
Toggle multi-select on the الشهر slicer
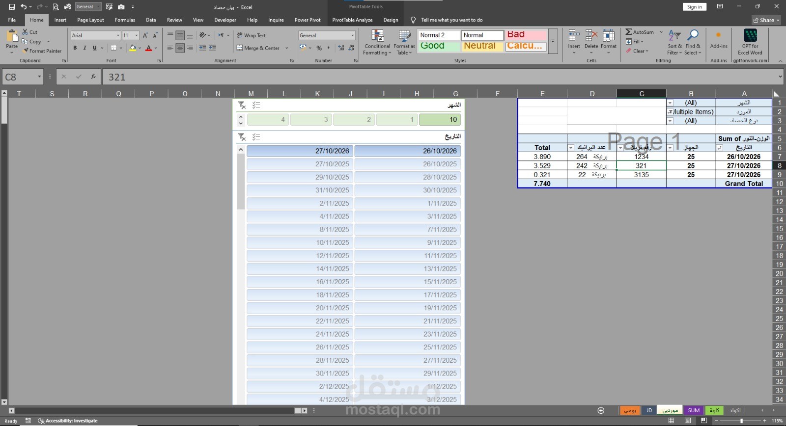pos(256,105)
